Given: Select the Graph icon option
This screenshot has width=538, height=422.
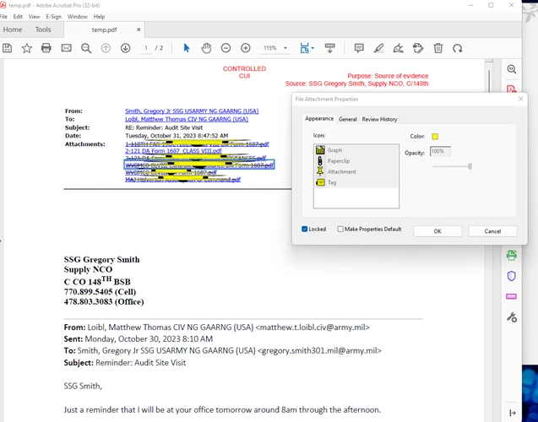Looking at the screenshot, I should (x=356, y=150).
